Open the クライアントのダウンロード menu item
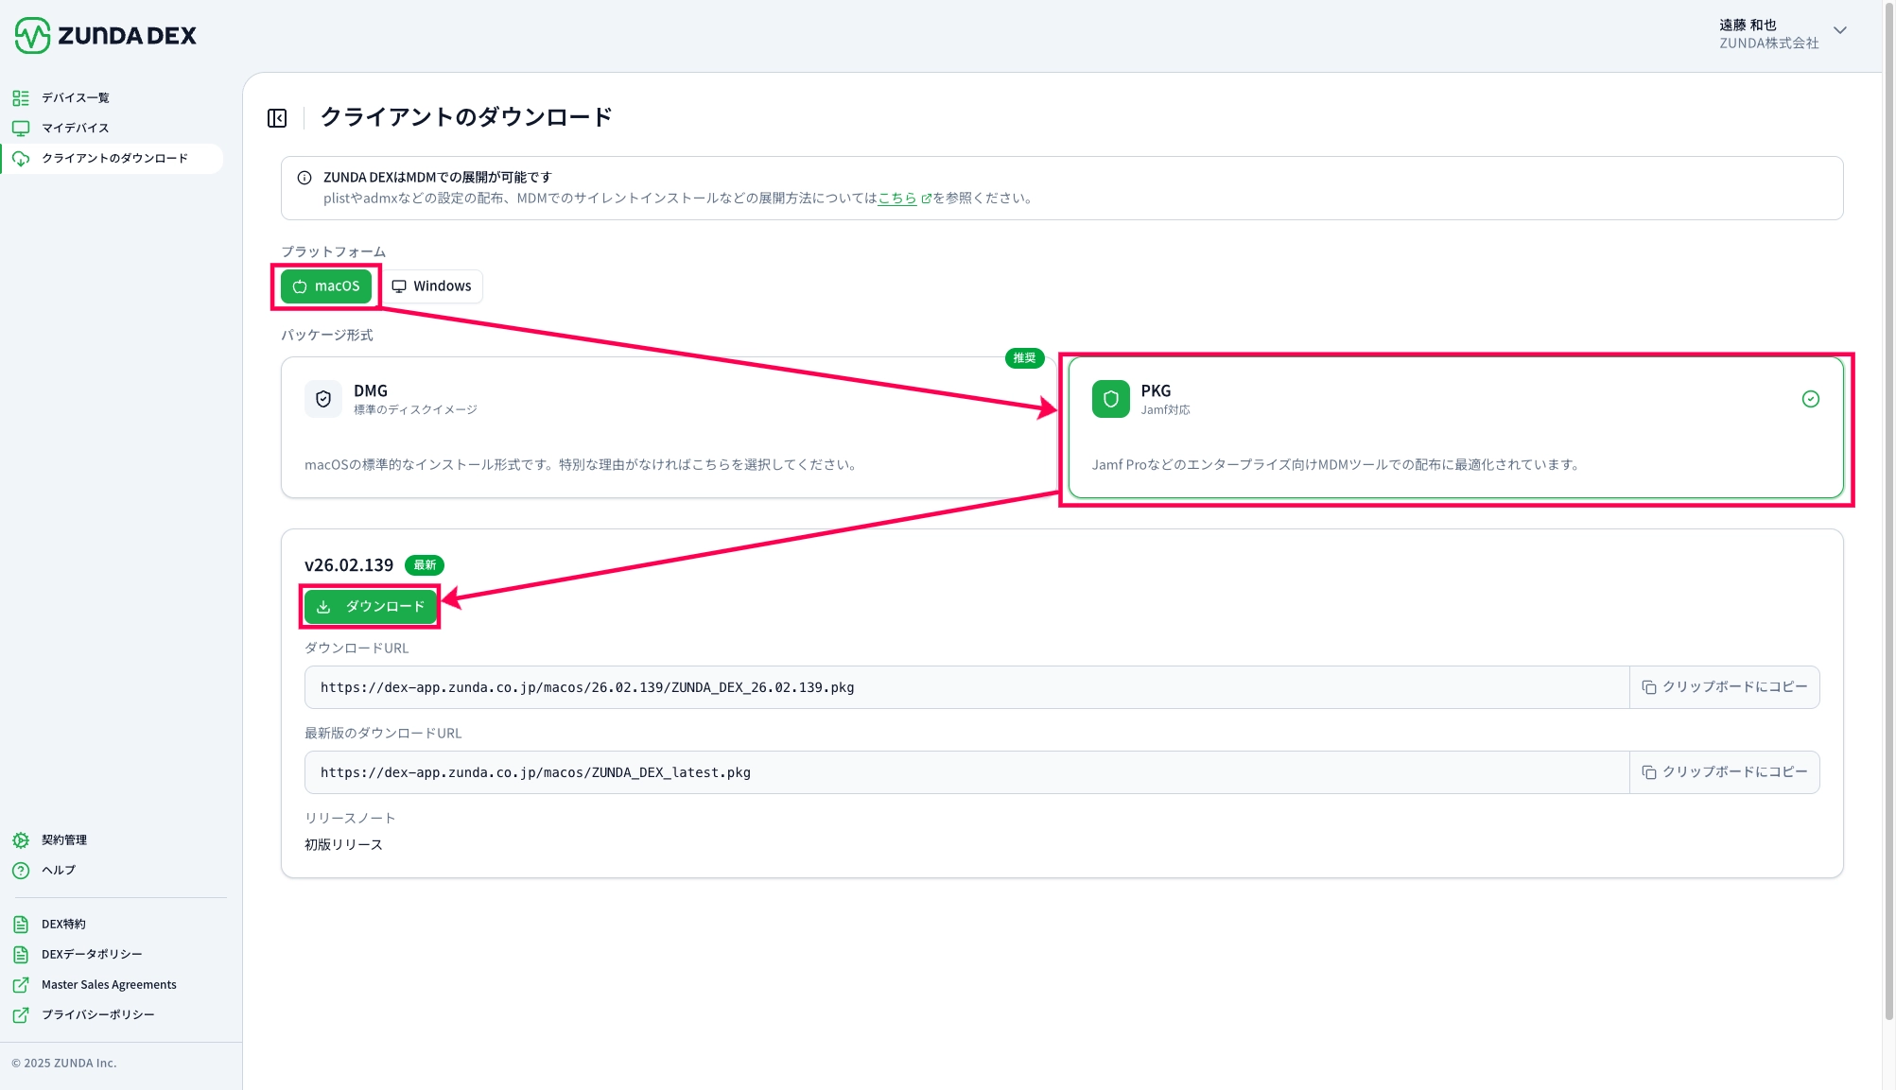1896x1090 pixels. (114, 159)
